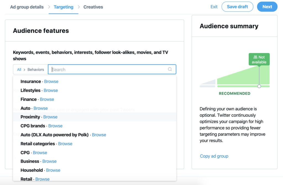The image size is (283, 185).
Task: Click the chevron after Ad group details
Action: (x=49, y=7)
